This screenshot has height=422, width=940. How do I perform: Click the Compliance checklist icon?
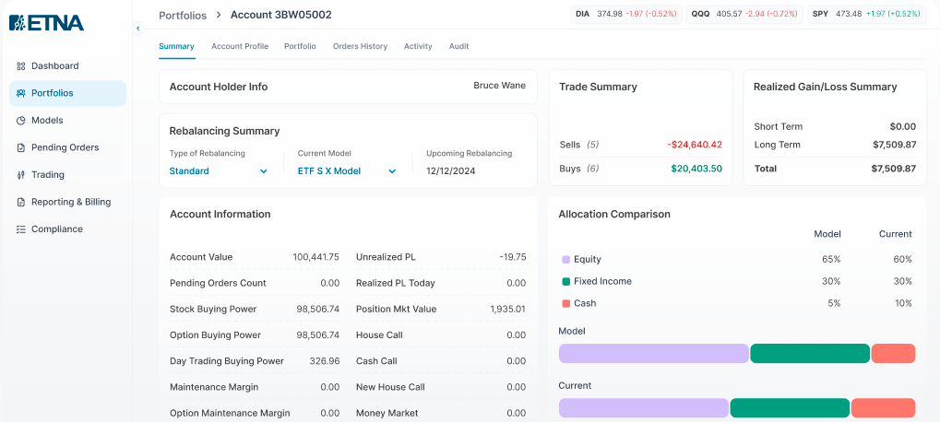(x=21, y=229)
